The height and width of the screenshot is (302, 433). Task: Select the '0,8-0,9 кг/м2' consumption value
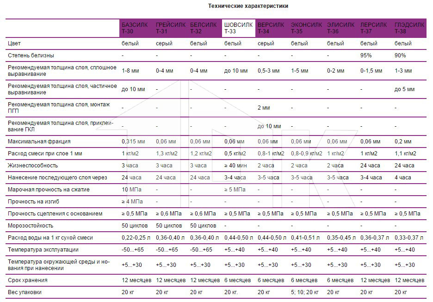pyautogui.click(x=307, y=154)
